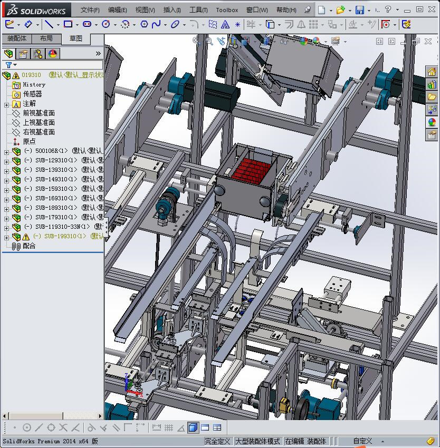Toggle the center point snap
Screen dimensions: 440x448
26,428
